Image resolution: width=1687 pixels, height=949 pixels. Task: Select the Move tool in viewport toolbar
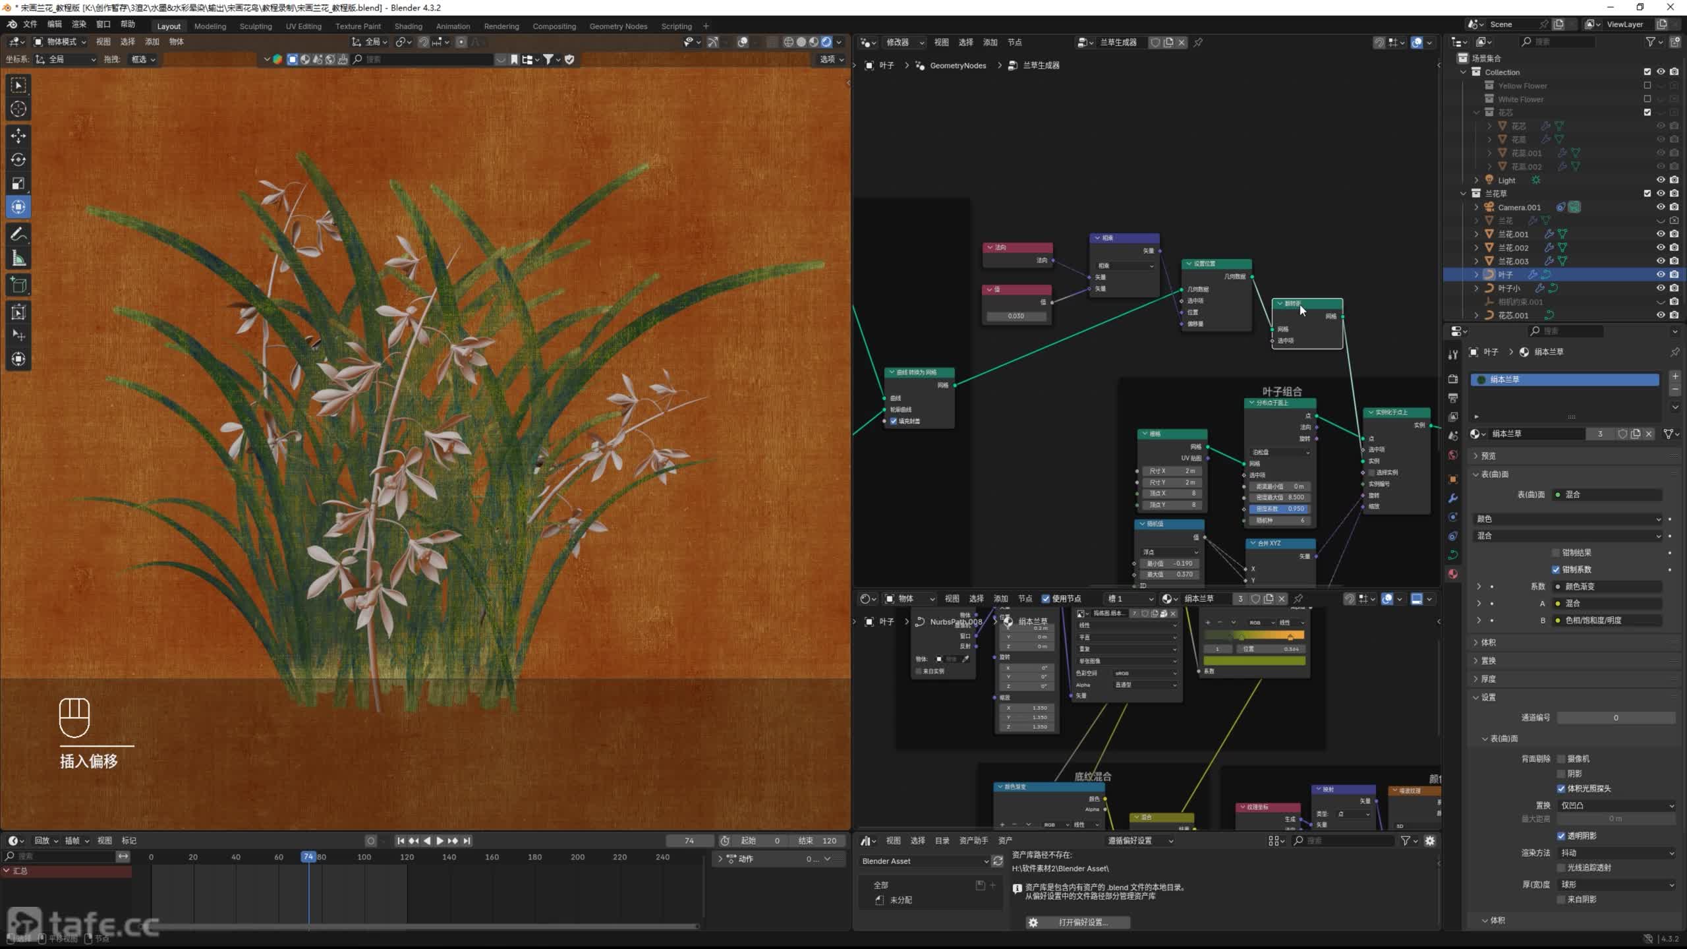(18, 136)
